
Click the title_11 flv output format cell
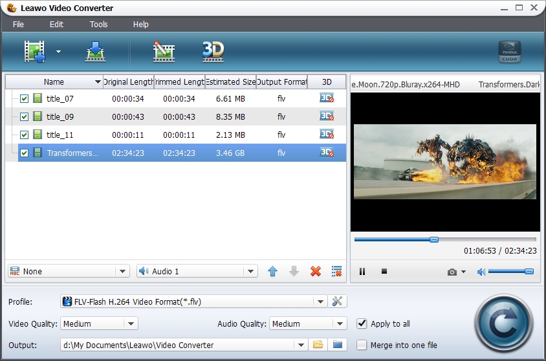(281, 135)
